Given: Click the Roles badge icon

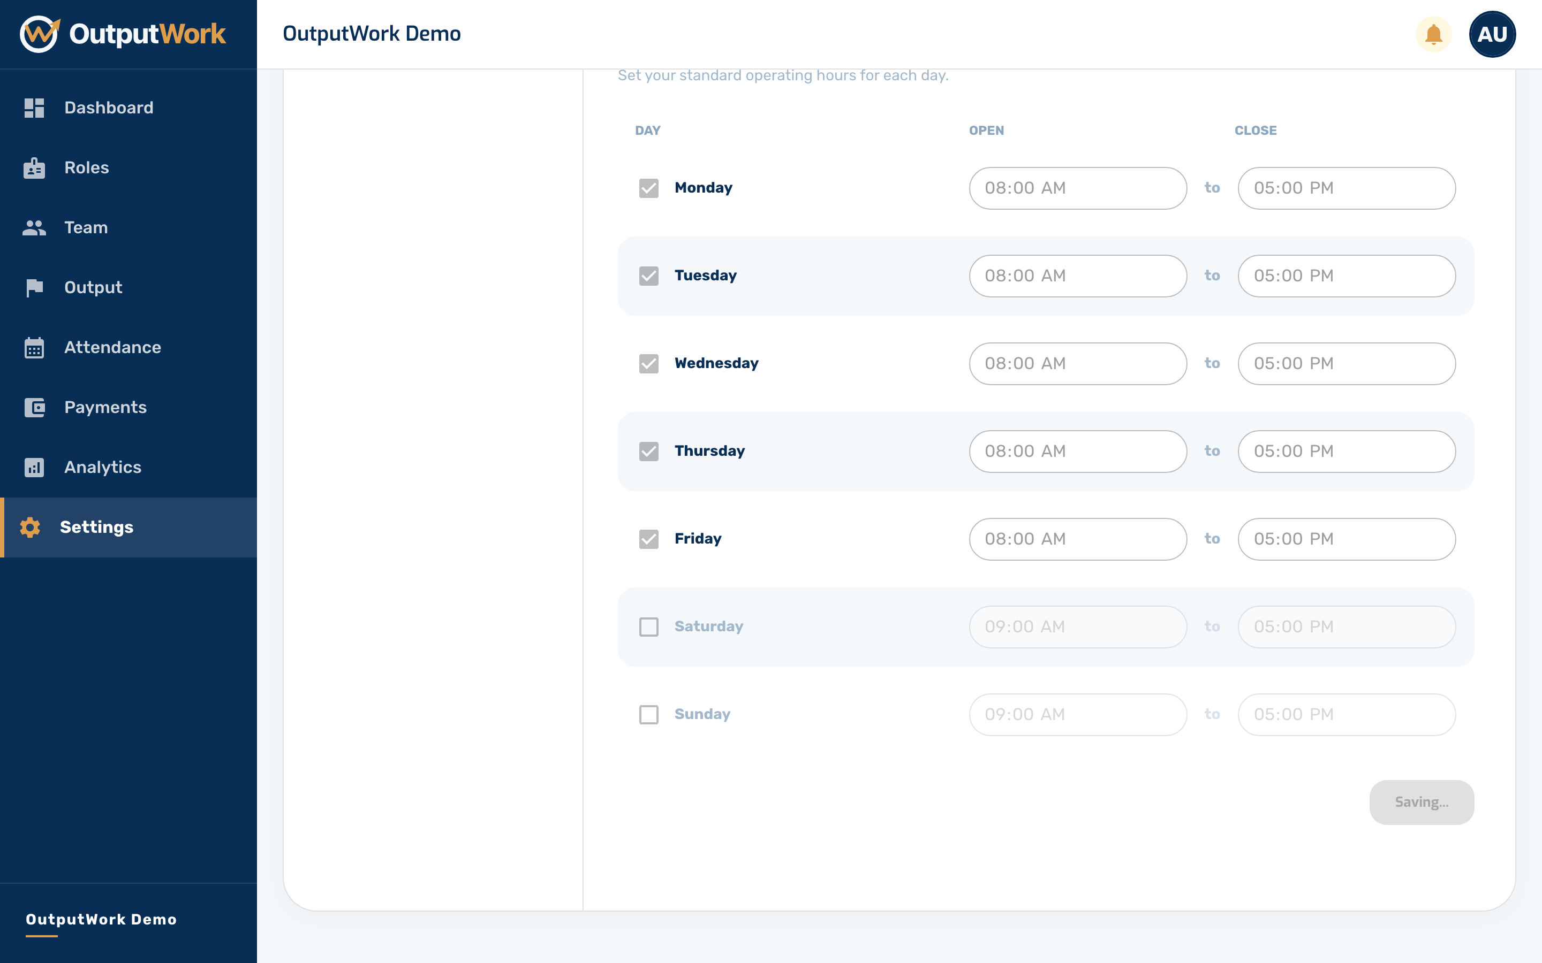Looking at the screenshot, I should [34, 167].
